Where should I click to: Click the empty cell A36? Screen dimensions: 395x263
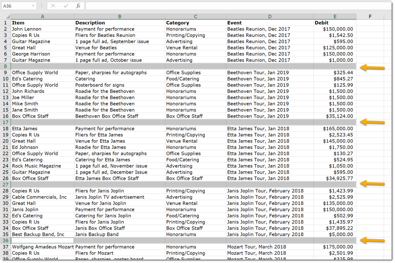tap(42, 240)
